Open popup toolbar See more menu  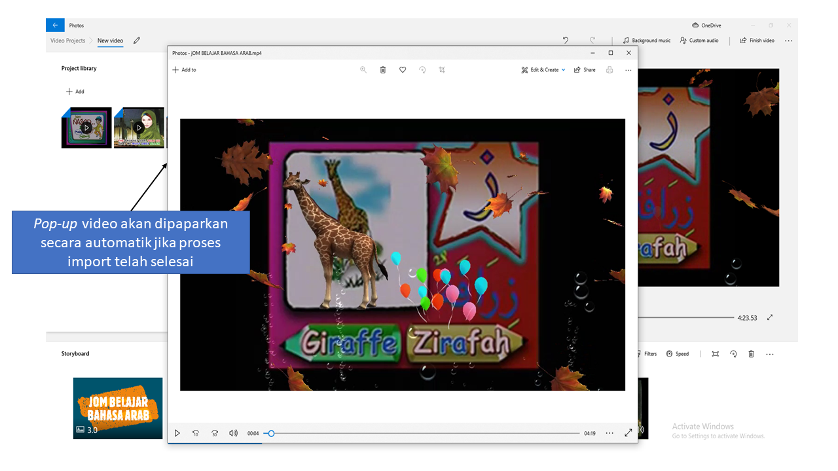pyautogui.click(x=628, y=70)
